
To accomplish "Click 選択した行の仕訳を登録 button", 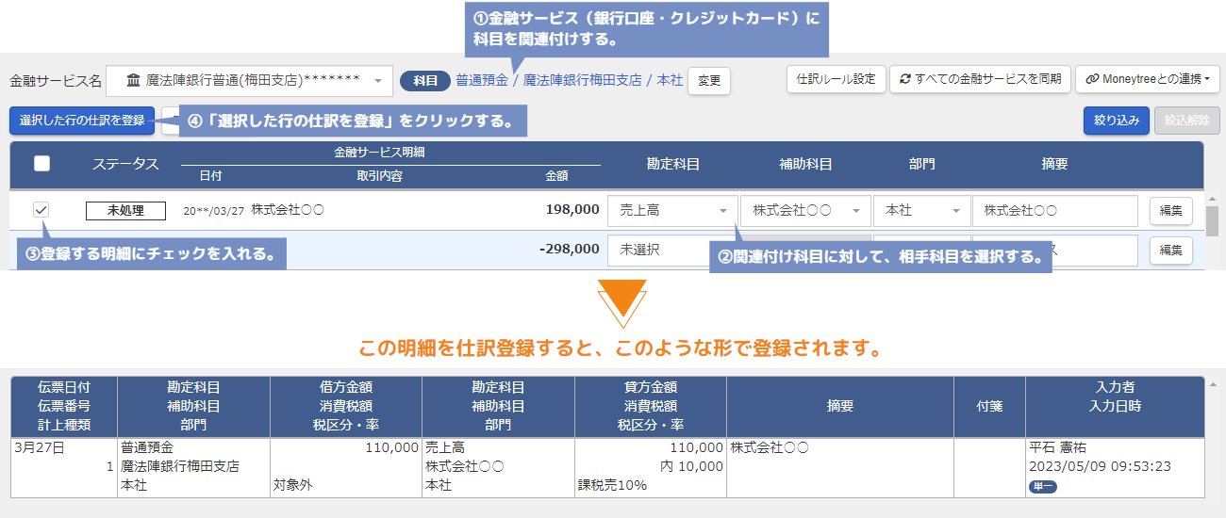I will coord(82,121).
